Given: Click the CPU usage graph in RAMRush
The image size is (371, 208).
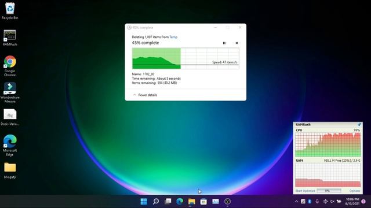Looking at the screenshot, I should click(x=328, y=144).
